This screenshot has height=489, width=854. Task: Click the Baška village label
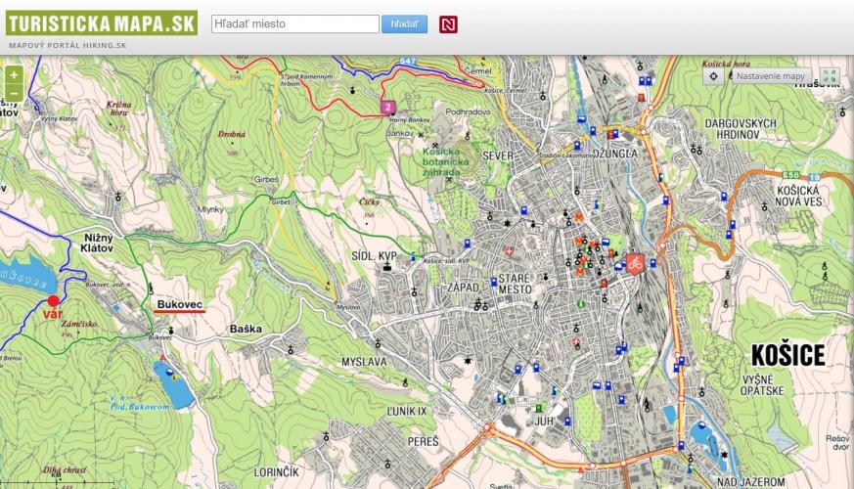pyautogui.click(x=247, y=330)
